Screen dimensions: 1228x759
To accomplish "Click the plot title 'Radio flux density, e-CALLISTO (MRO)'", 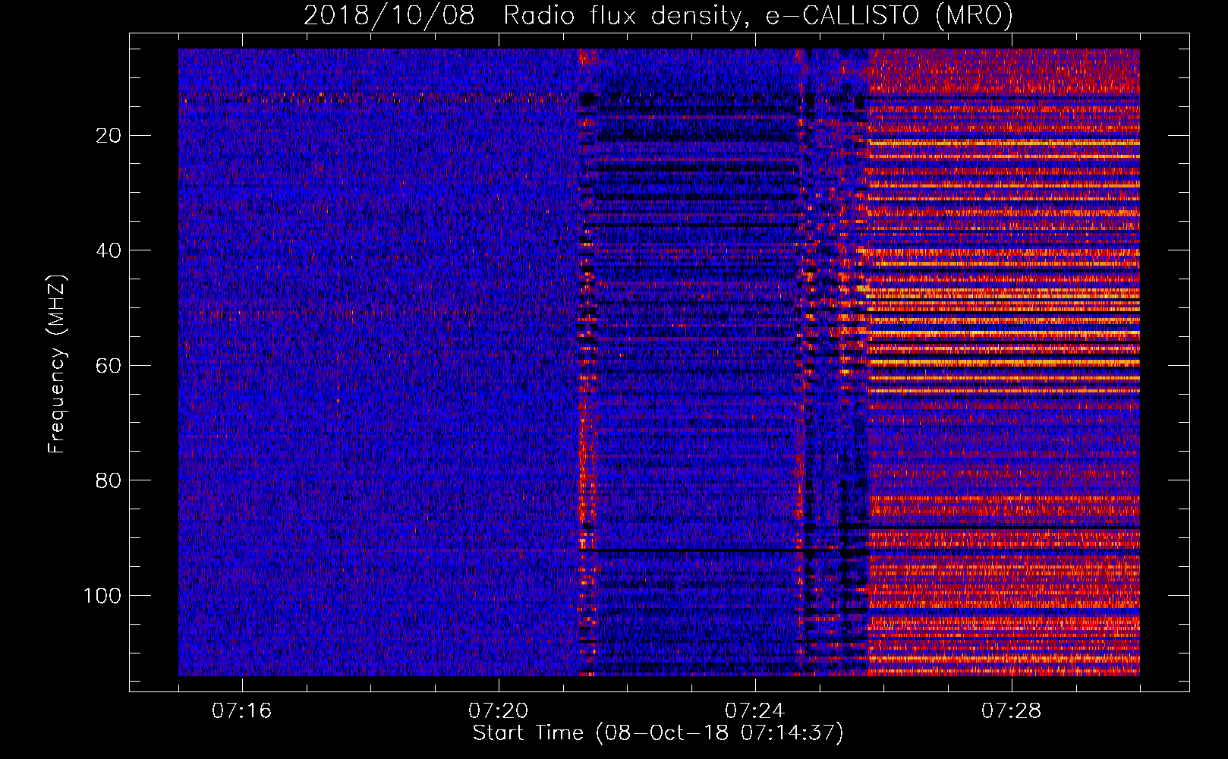I will point(758,16).
